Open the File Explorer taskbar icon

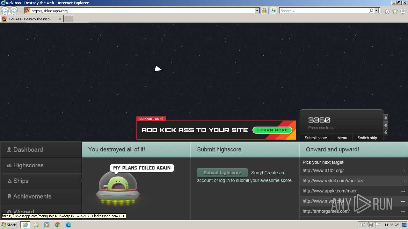pos(36,225)
